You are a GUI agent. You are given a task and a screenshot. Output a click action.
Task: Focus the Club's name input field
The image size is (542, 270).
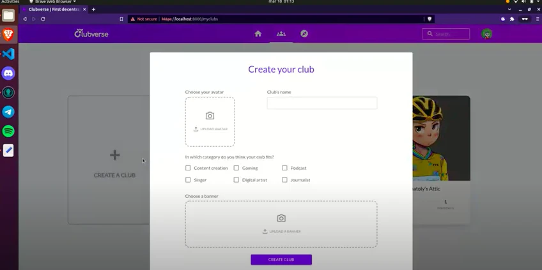(322, 103)
